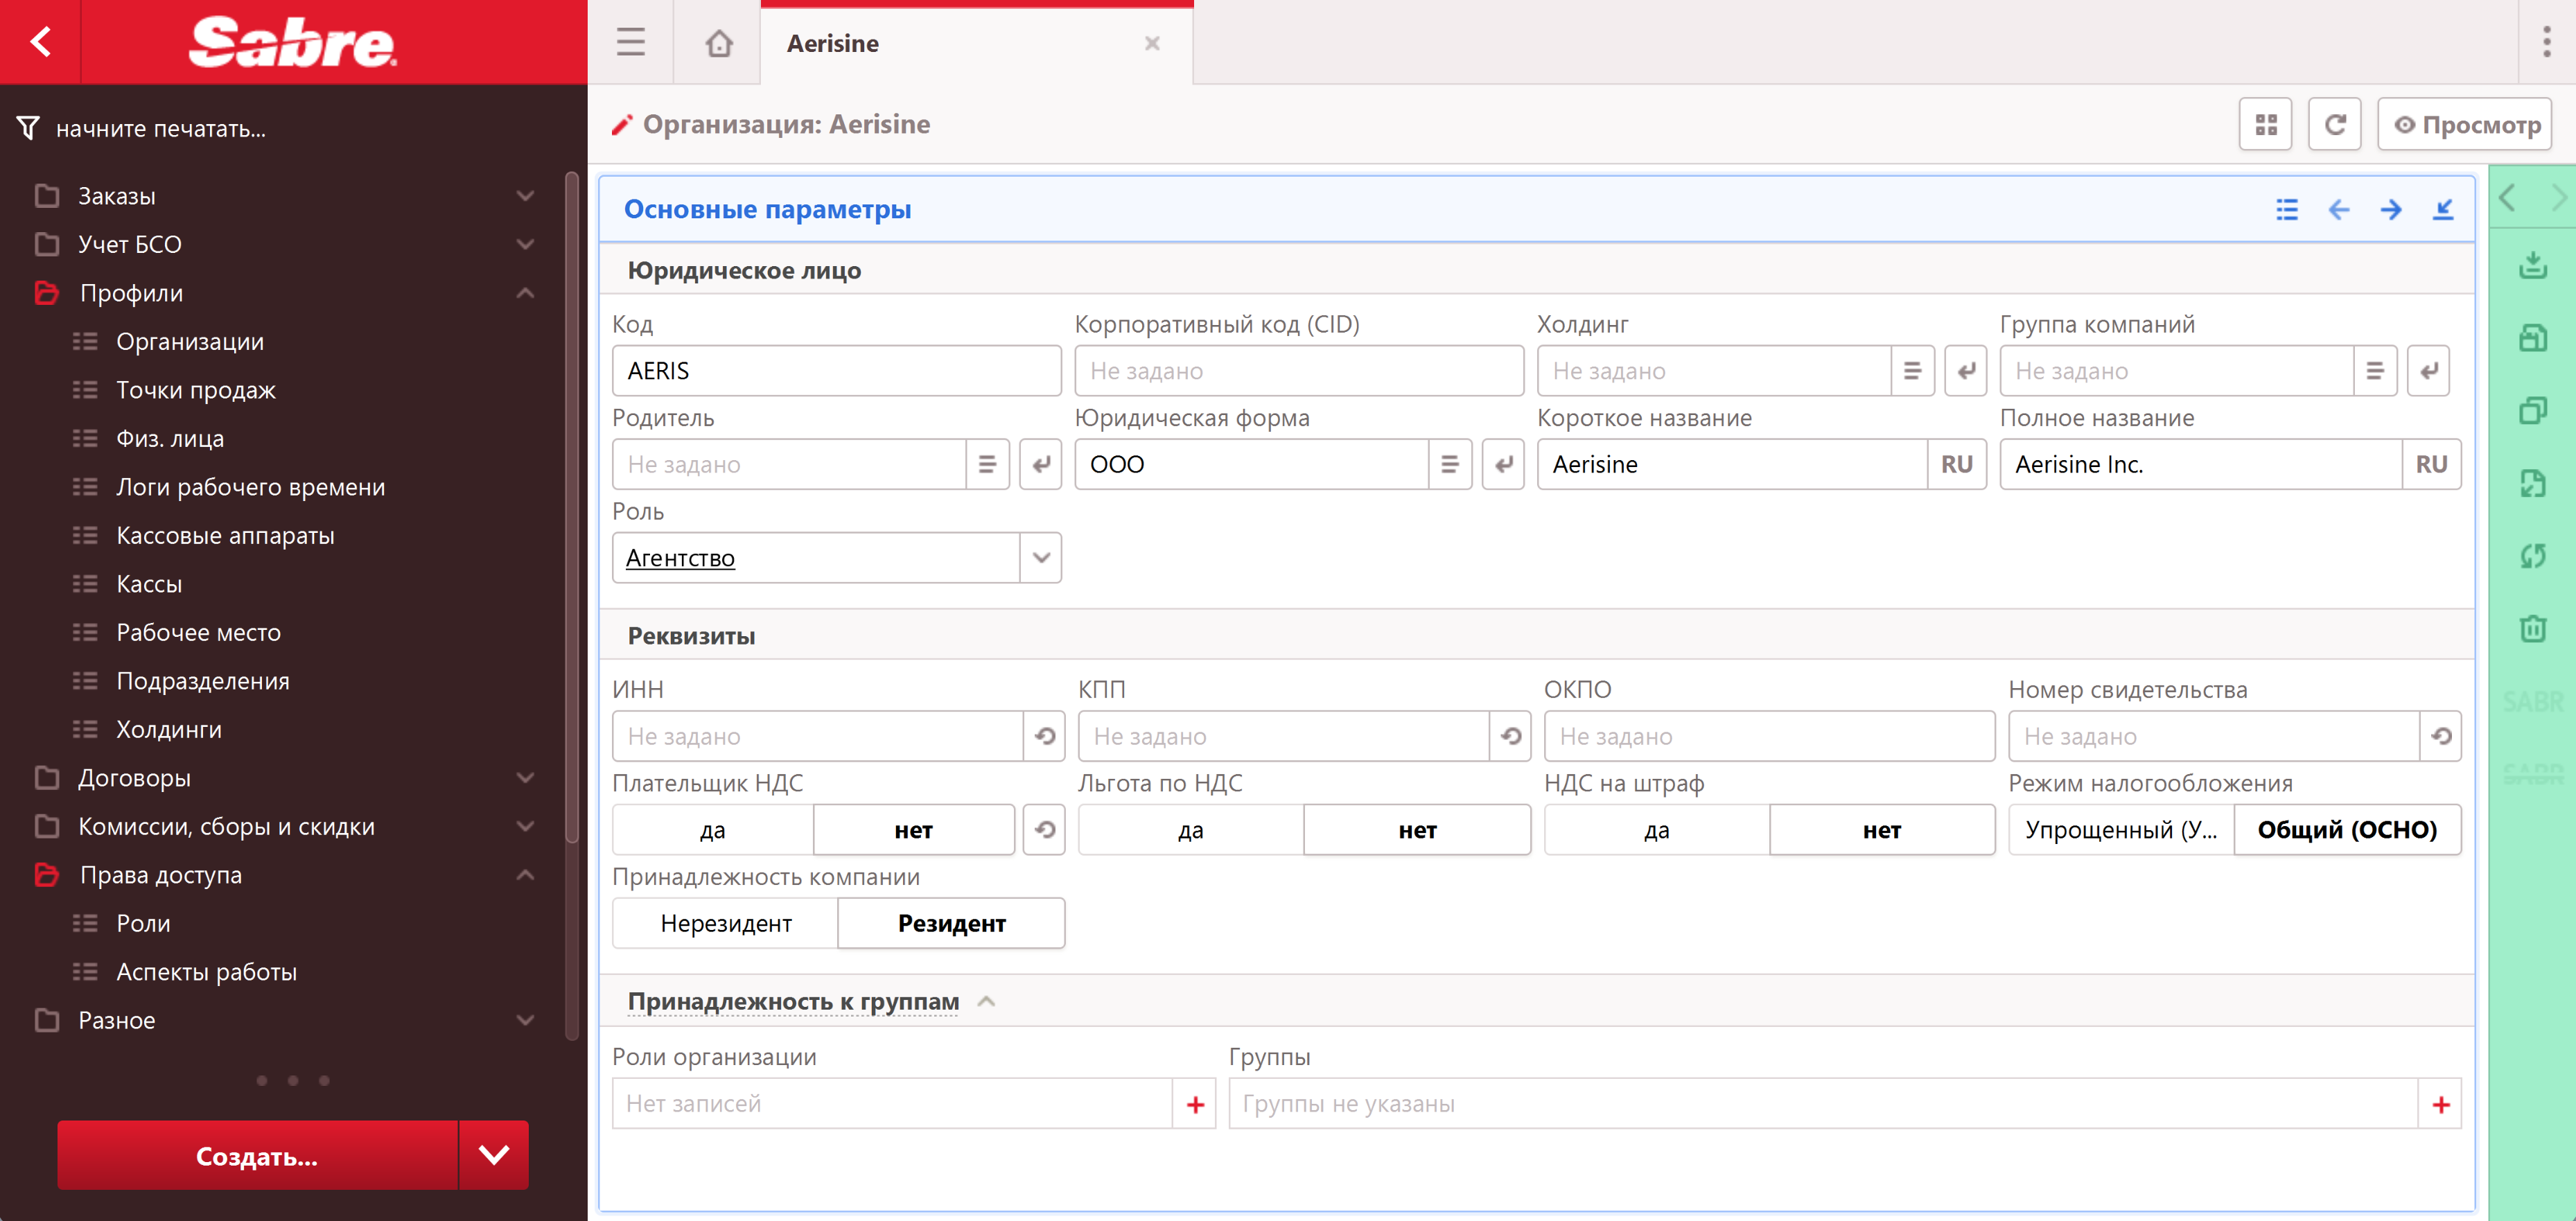Click the Корпоративный код (CID) input field
This screenshot has width=2576, height=1221.
1298,371
